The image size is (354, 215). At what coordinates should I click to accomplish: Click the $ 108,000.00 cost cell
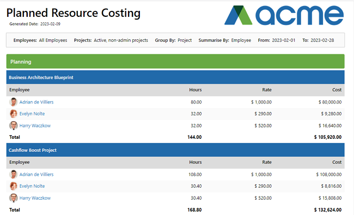pos(329,174)
